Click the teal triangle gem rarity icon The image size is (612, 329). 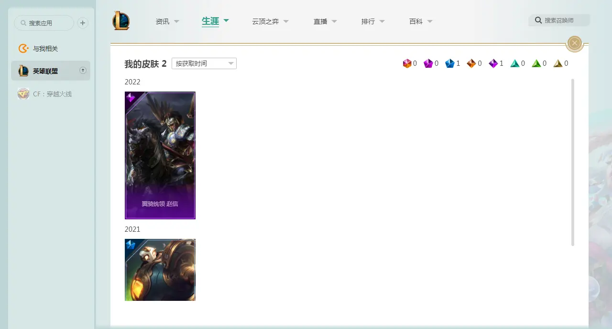point(514,63)
